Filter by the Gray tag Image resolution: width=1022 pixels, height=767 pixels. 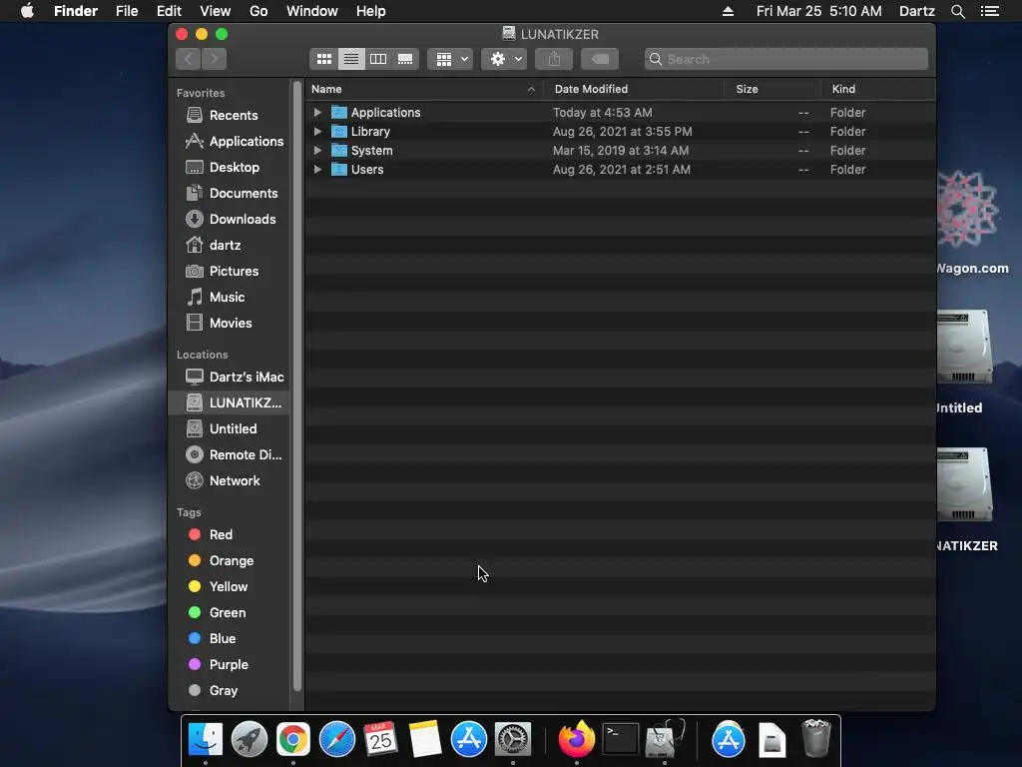231,691
